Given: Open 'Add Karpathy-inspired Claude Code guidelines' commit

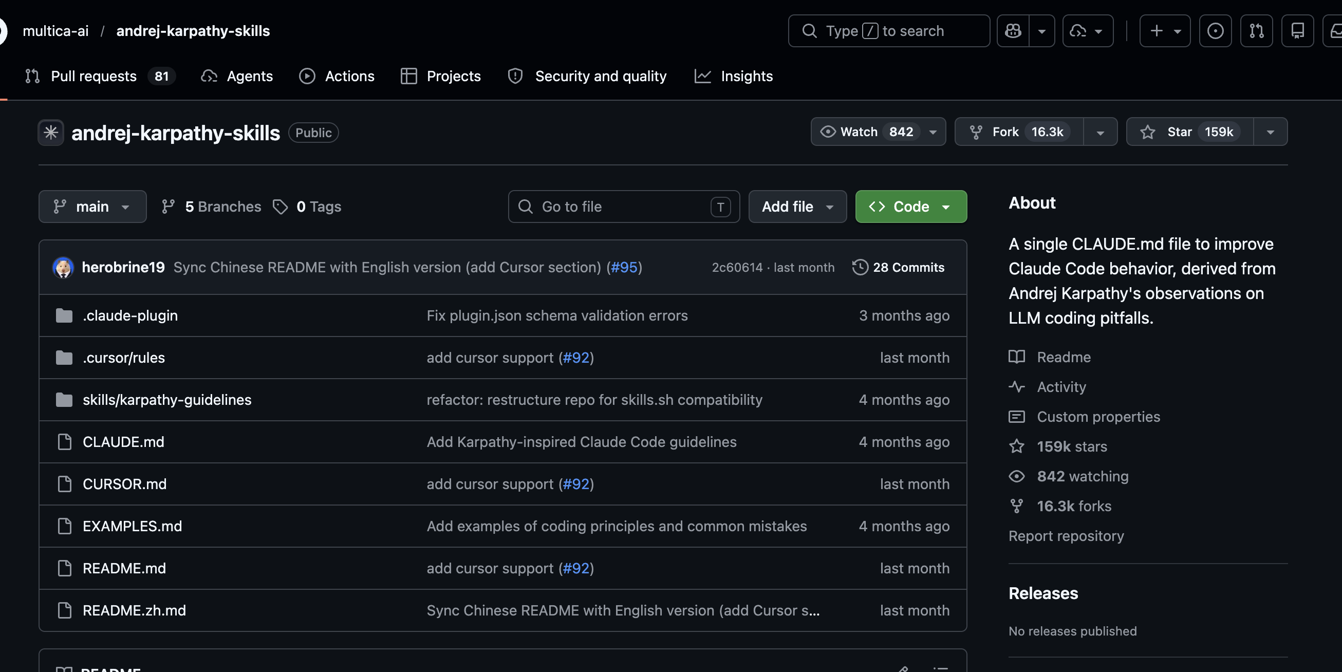Looking at the screenshot, I should pos(582,442).
